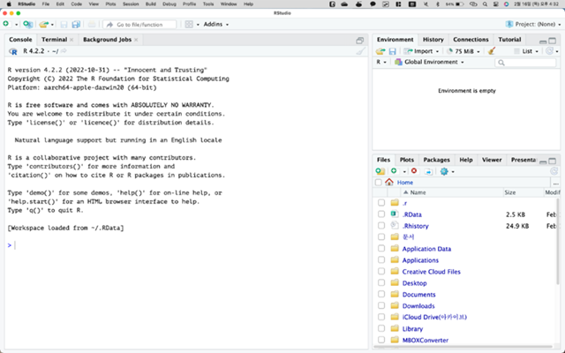Click the New Folder icon in Files pane
The height and width of the screenshot is (353, 565).
click(x=380, y=171)
